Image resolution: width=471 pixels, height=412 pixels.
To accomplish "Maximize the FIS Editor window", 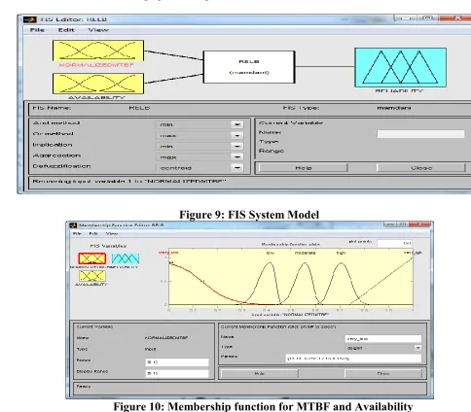I will point(427,17).
